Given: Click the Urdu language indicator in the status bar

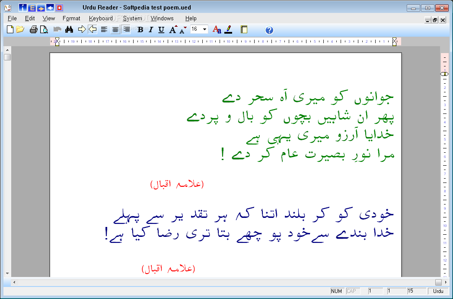Looking at the screenshot, I should click(x=438, y=291).
